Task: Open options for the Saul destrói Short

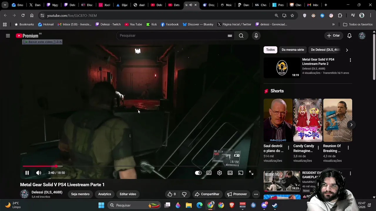Action: [288, 148]
